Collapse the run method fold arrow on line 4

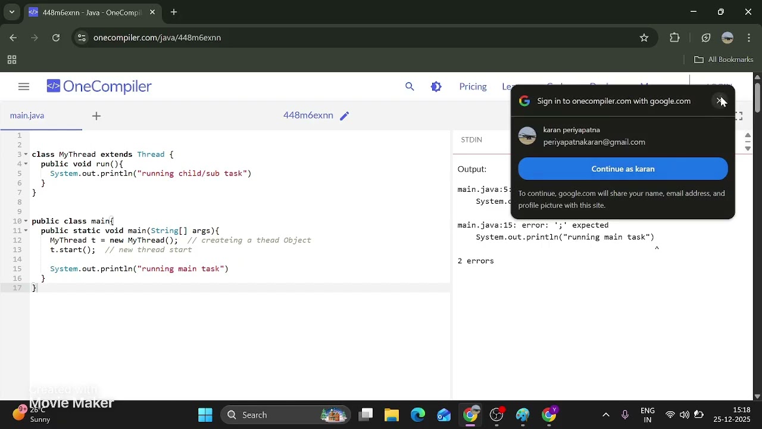point(26,164)
